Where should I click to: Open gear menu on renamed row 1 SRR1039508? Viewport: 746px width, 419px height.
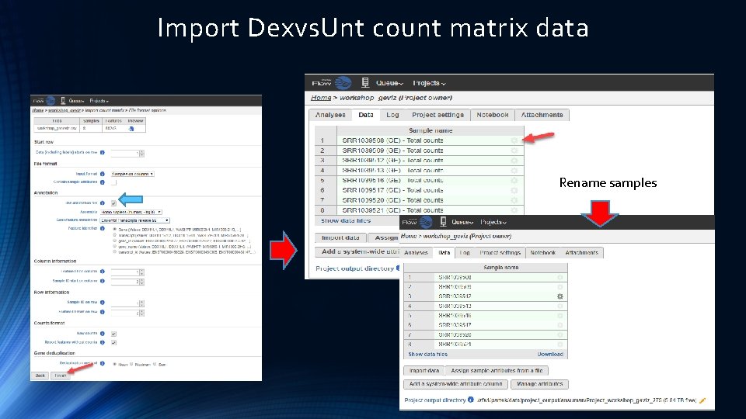560,277
